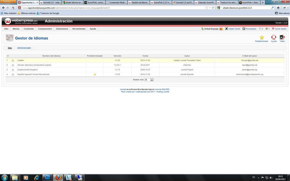
Task: Open the Windows Start button
Action: (x=4, y=178)
